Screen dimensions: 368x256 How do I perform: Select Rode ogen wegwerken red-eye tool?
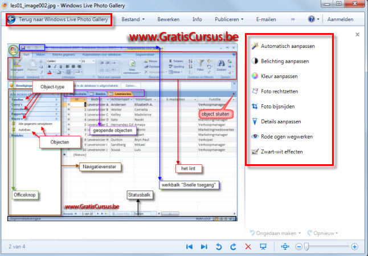click(x=282, y=136)
